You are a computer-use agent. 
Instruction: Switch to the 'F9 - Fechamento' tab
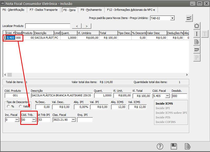(91, 10)
